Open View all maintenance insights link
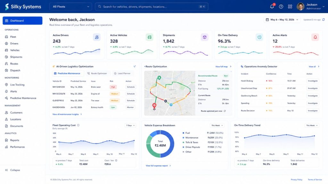328x184 pixels. 67,114
